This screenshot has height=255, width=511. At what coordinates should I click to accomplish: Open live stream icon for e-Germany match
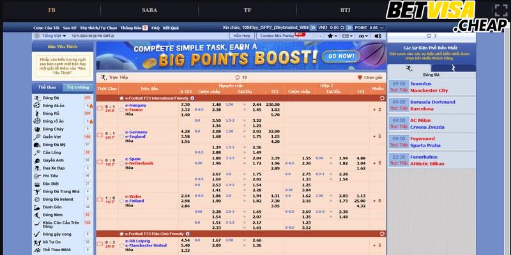point(100,135)
